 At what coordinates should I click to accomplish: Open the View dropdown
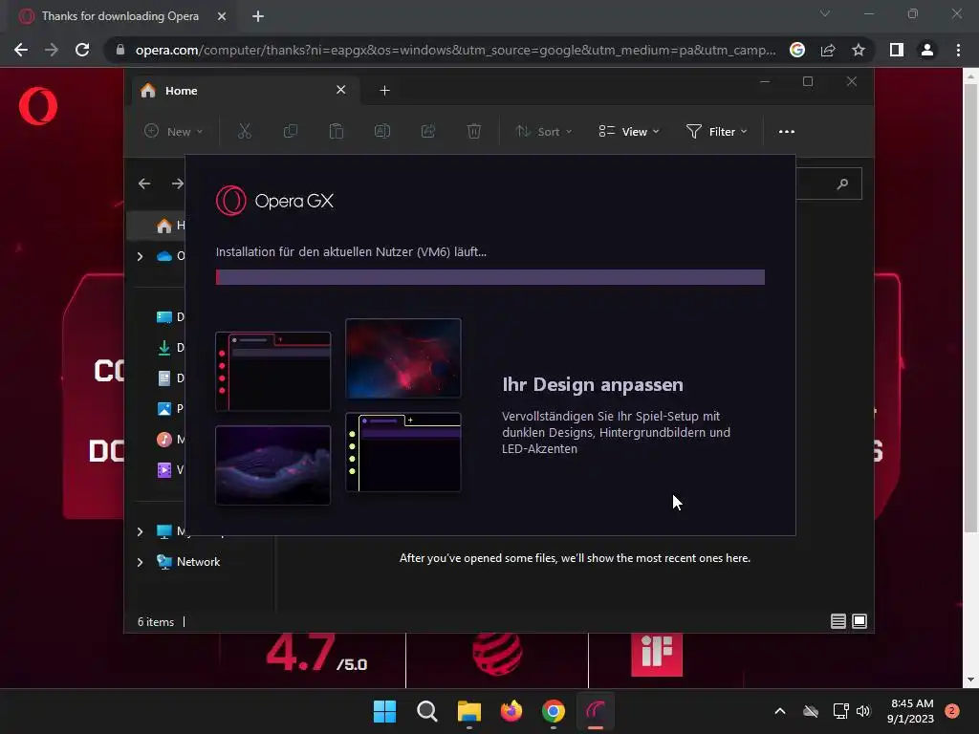629,131
